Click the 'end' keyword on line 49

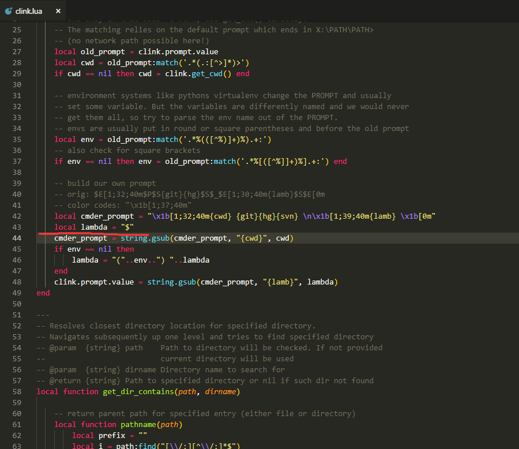[x=43, y=293]
